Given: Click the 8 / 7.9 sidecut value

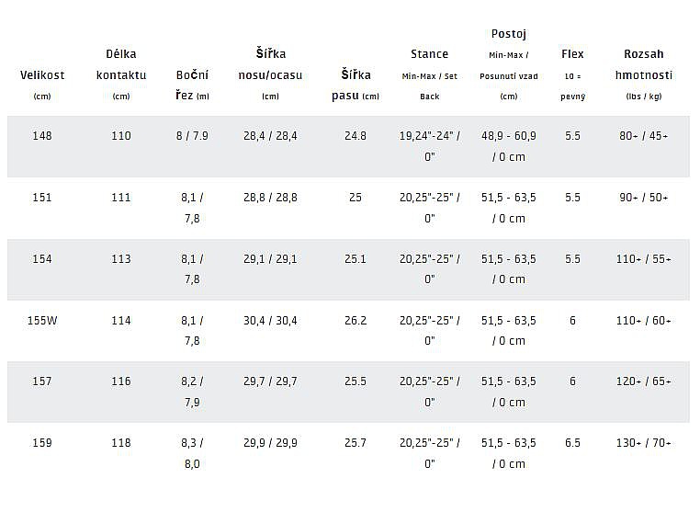Looking at the screenshot, I should pos(192,136).
